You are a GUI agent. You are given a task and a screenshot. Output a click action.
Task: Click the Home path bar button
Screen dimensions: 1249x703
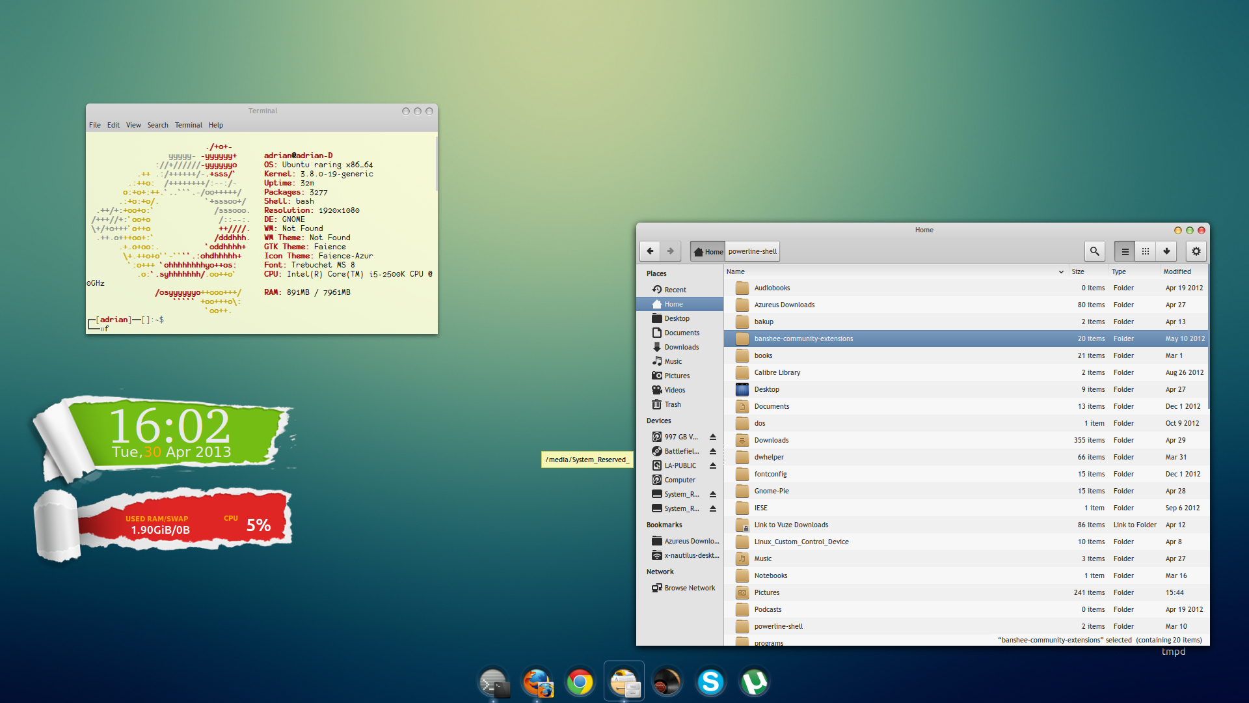(x=708, y=251)
